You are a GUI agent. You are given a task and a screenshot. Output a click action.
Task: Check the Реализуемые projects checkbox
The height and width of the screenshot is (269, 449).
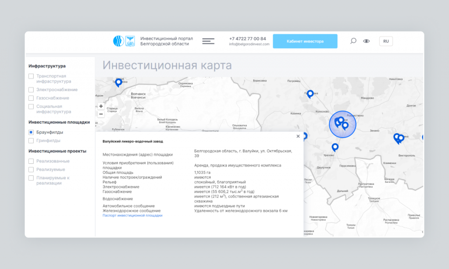pos(31,170)
